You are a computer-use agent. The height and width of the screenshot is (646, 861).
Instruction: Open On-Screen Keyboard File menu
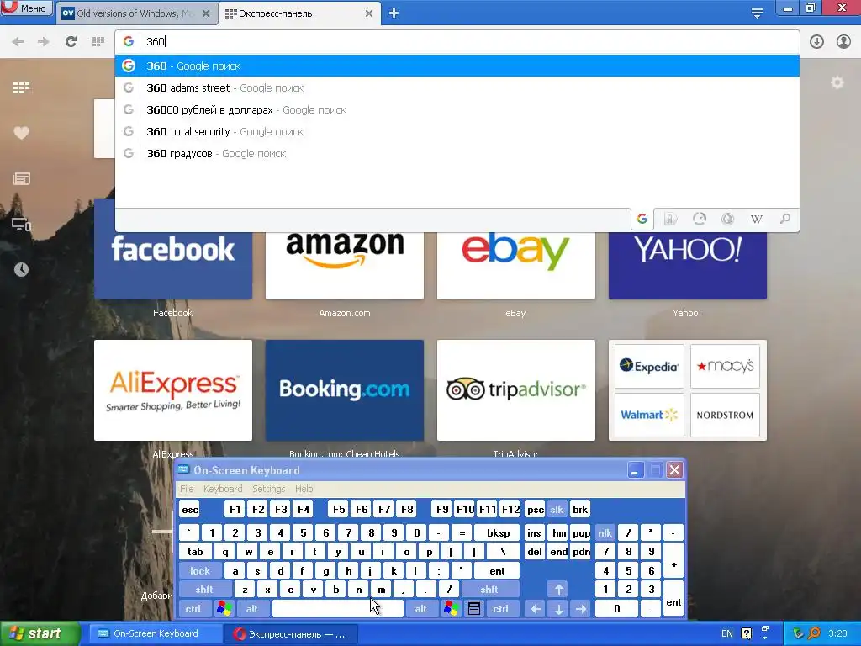click(x=187, y=489)
